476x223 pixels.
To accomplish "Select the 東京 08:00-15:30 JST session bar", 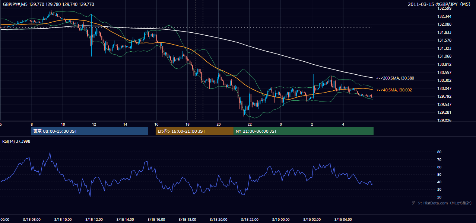I will coord(89,131).
